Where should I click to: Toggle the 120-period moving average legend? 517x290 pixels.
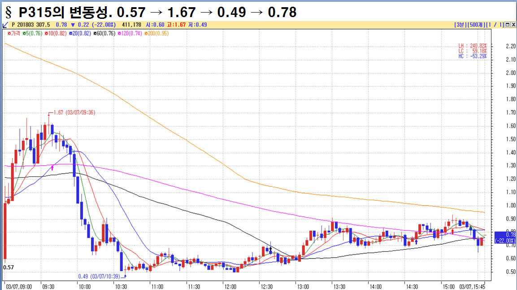click(x=120, y=33)
